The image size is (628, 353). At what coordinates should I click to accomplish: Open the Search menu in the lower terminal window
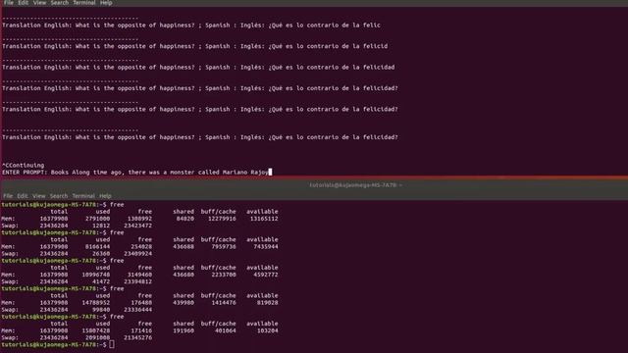click(x=59, y=196)
